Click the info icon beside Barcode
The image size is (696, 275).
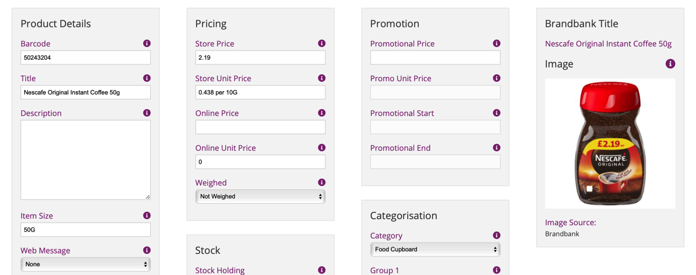pyautogui.click(x=147, y=44)
